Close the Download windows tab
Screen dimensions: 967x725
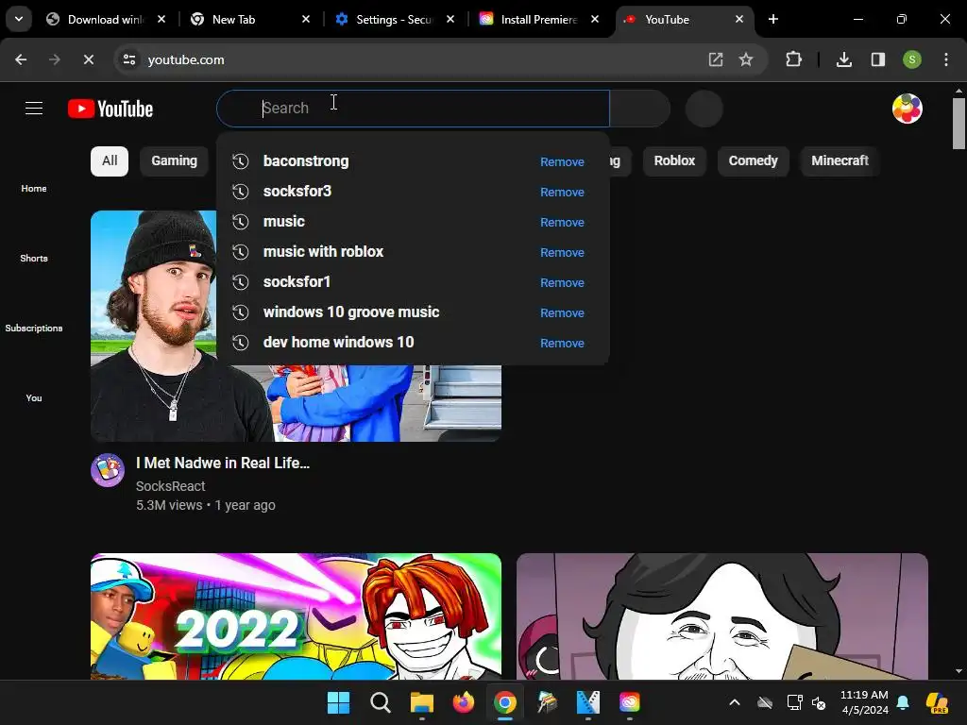click(x=161, y=19)
